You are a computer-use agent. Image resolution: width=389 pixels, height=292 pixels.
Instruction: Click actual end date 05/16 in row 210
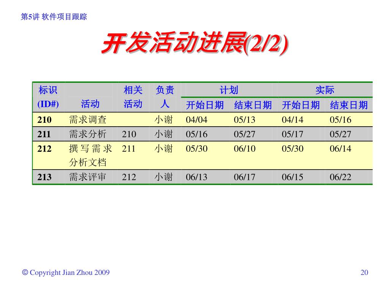click(340, 120)
